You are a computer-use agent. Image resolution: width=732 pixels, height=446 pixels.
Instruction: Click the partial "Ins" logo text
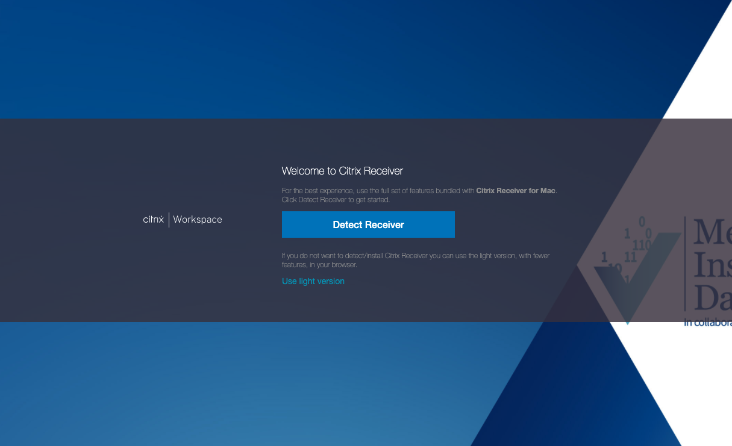tap(712, 265)
